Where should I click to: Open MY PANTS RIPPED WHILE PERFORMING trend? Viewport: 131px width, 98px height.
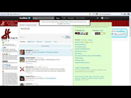tap(88, 56)
